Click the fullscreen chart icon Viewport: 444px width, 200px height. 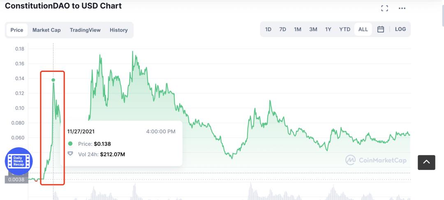(385, 8)
